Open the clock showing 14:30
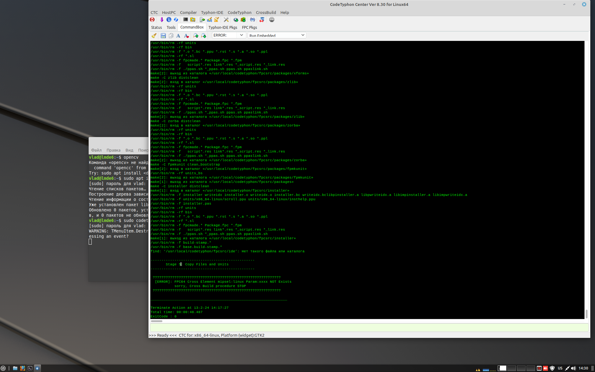 (x=583, y=368)
